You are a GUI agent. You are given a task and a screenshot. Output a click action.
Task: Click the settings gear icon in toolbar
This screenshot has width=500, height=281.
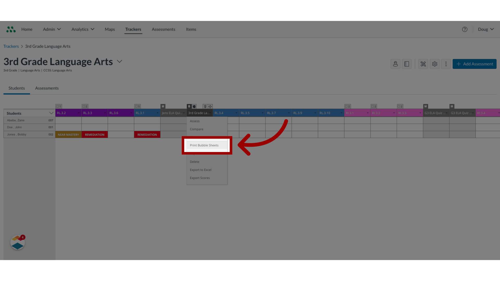[434, 63]
